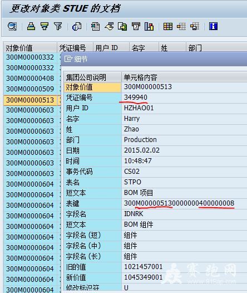This screenshot has width=247, height=293.
Task: Select the highlighted row 300M00000513
Action: (30, 100)
